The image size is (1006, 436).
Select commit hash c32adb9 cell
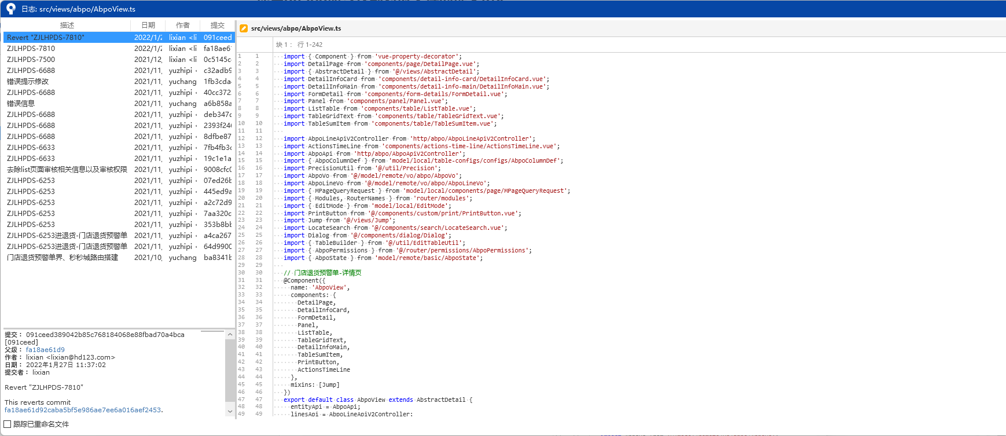click(x=217, y=71)
